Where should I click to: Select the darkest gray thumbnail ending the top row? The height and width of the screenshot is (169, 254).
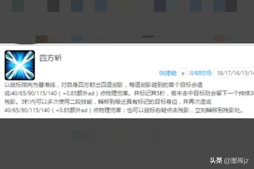click(231, 6)
